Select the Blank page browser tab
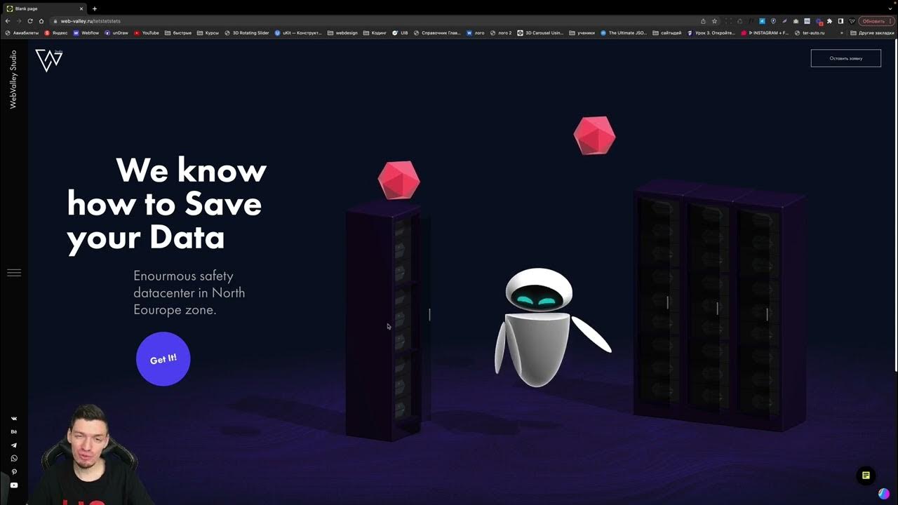This screenshot has height=505, width=898. (45, 8)
